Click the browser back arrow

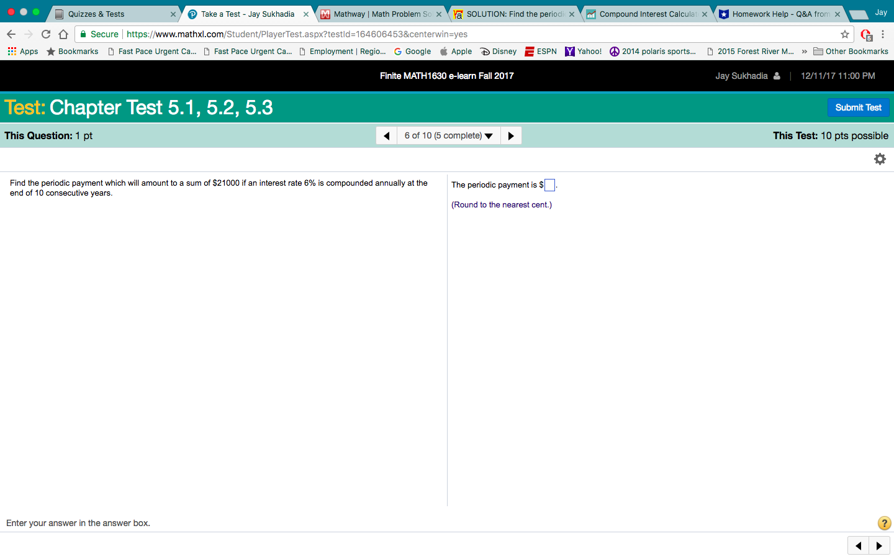[11, 34]
